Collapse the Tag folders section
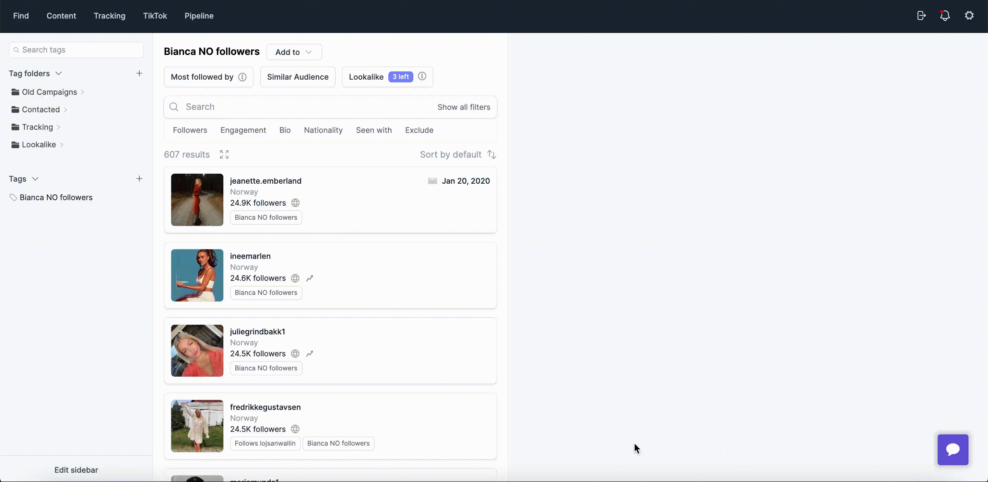 [58, 73]
